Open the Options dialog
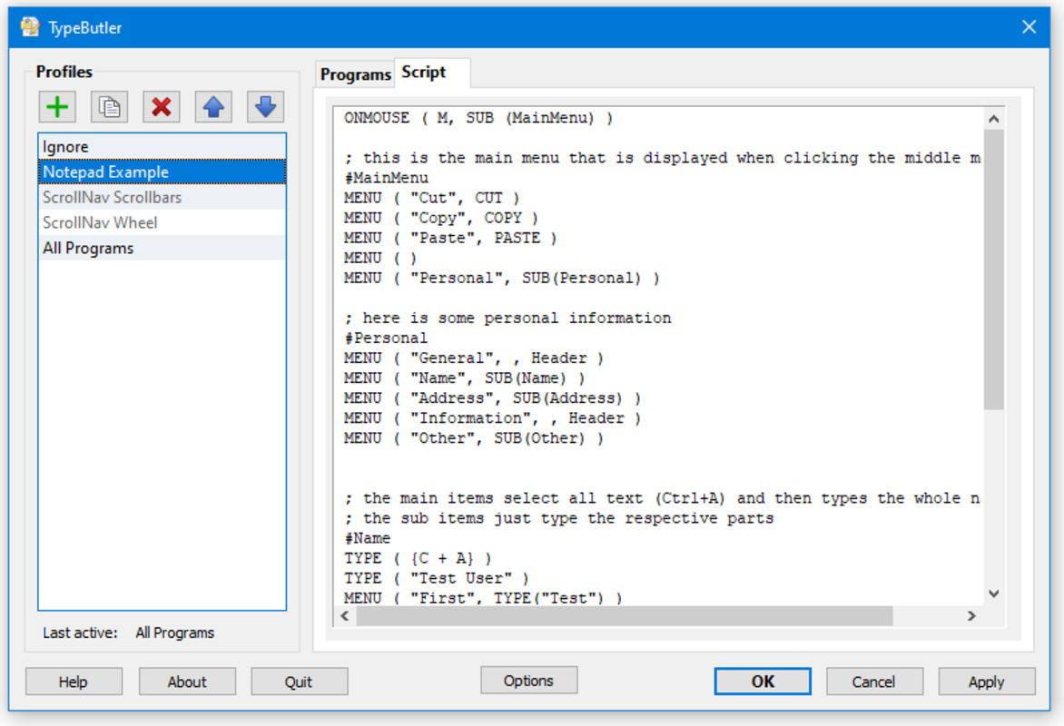Screen dimensions: 1064x726 click(x=528, y=681)
